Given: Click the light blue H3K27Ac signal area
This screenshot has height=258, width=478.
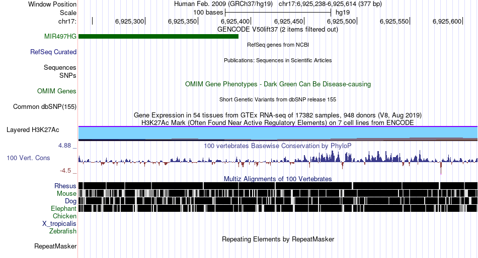Looking at the screenshot, I should (x=278, y=133).
